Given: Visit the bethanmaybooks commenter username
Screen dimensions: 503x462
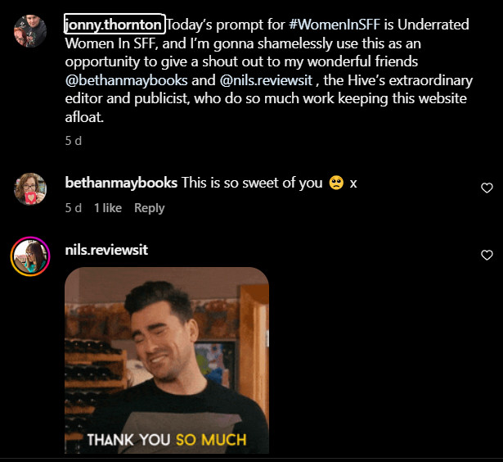Looking at the screenshot, I should pyautogui.click(x=121, y=183).
